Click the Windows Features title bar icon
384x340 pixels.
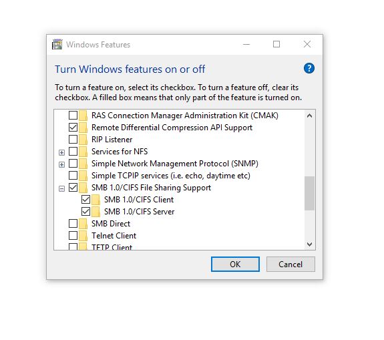tap(57, 44)
